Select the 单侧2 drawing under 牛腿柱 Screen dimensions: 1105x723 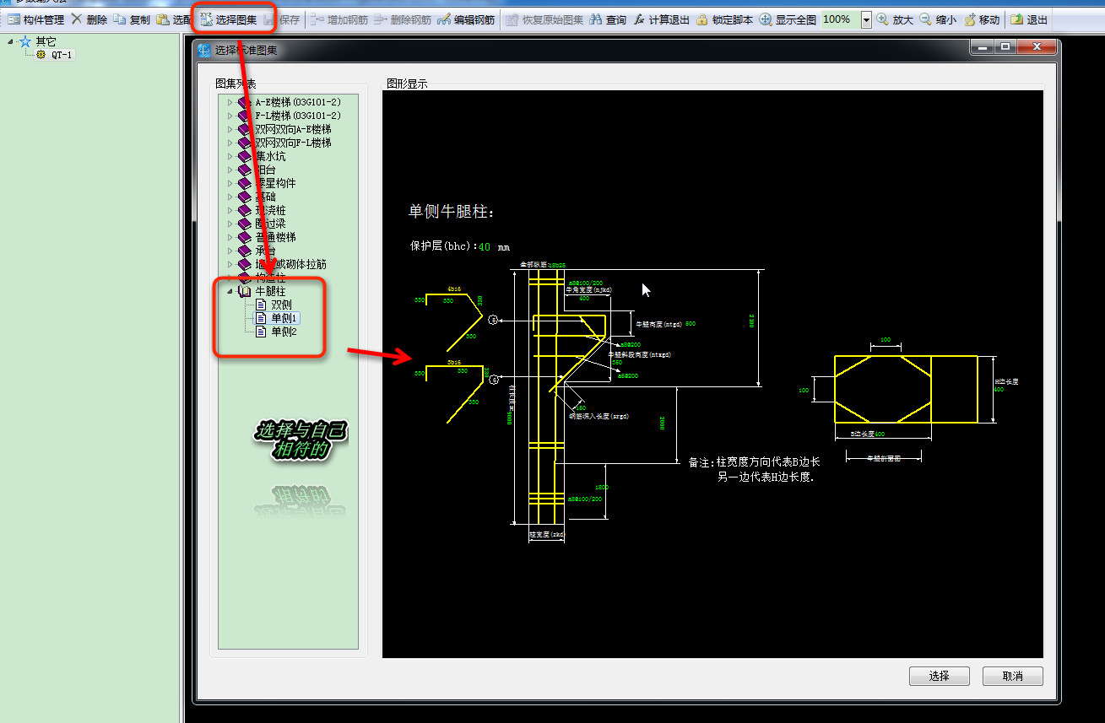coord(284,332)
